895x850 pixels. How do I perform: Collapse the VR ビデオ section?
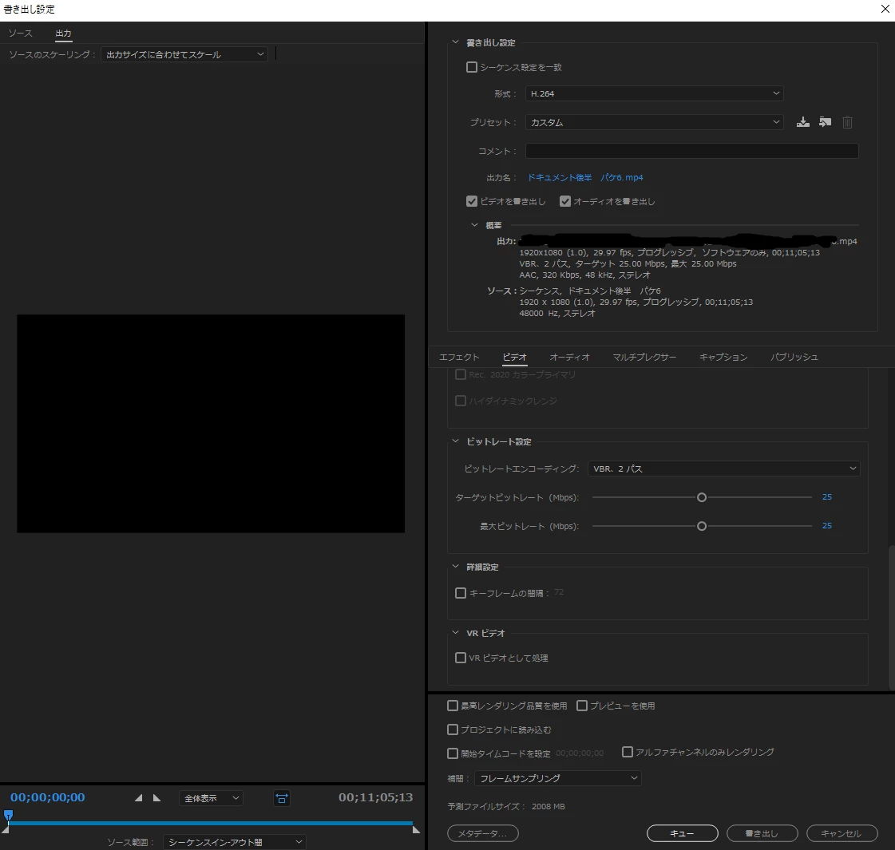(456, 633)
